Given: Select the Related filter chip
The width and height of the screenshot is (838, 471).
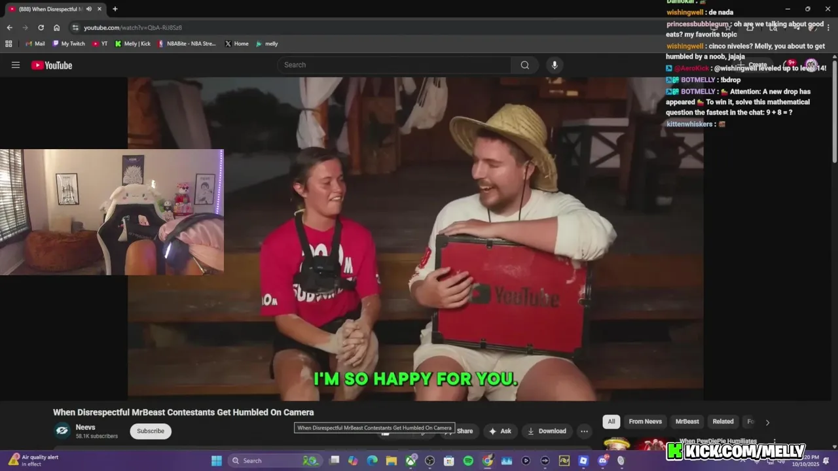Looking at the screenshot, I should pyautogui.click(x=723, y=421).
